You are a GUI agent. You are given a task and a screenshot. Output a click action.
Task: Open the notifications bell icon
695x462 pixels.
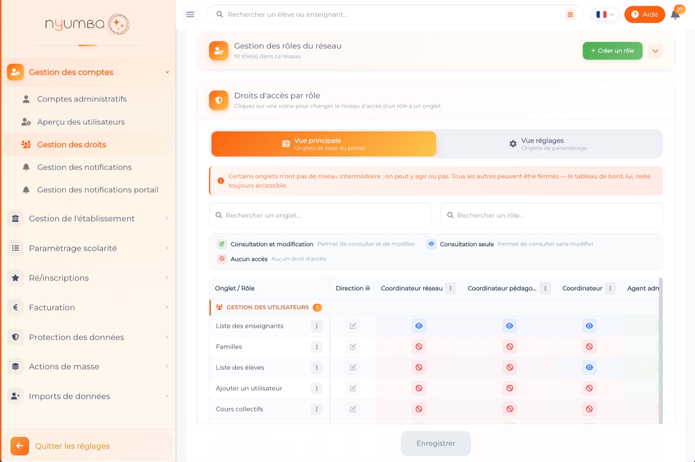(x=675, y=15)
